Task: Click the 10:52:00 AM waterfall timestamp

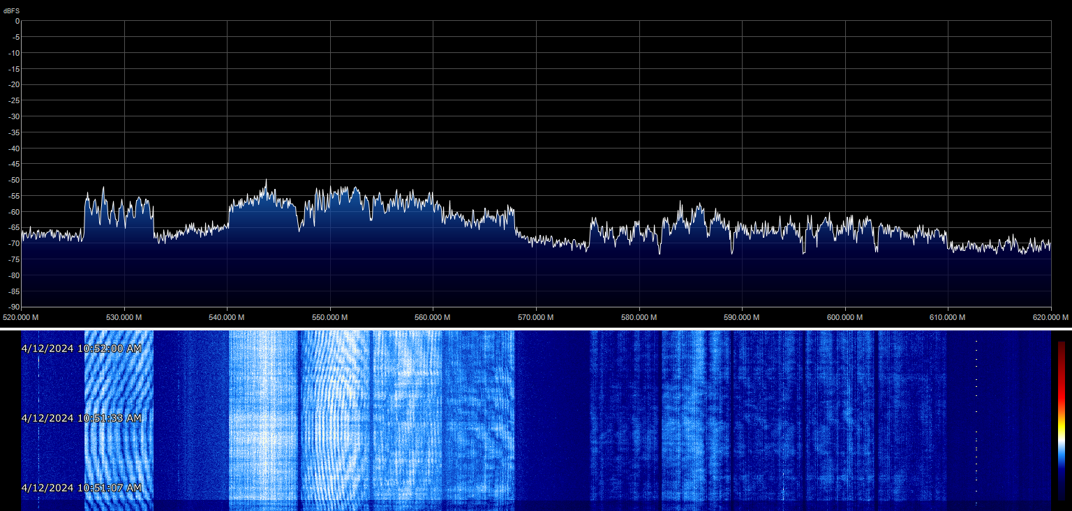Action: [x=82, y=349]
